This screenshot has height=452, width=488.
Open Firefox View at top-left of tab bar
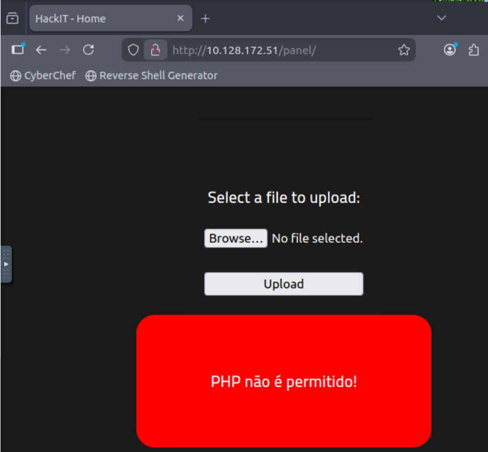point(12,18)
